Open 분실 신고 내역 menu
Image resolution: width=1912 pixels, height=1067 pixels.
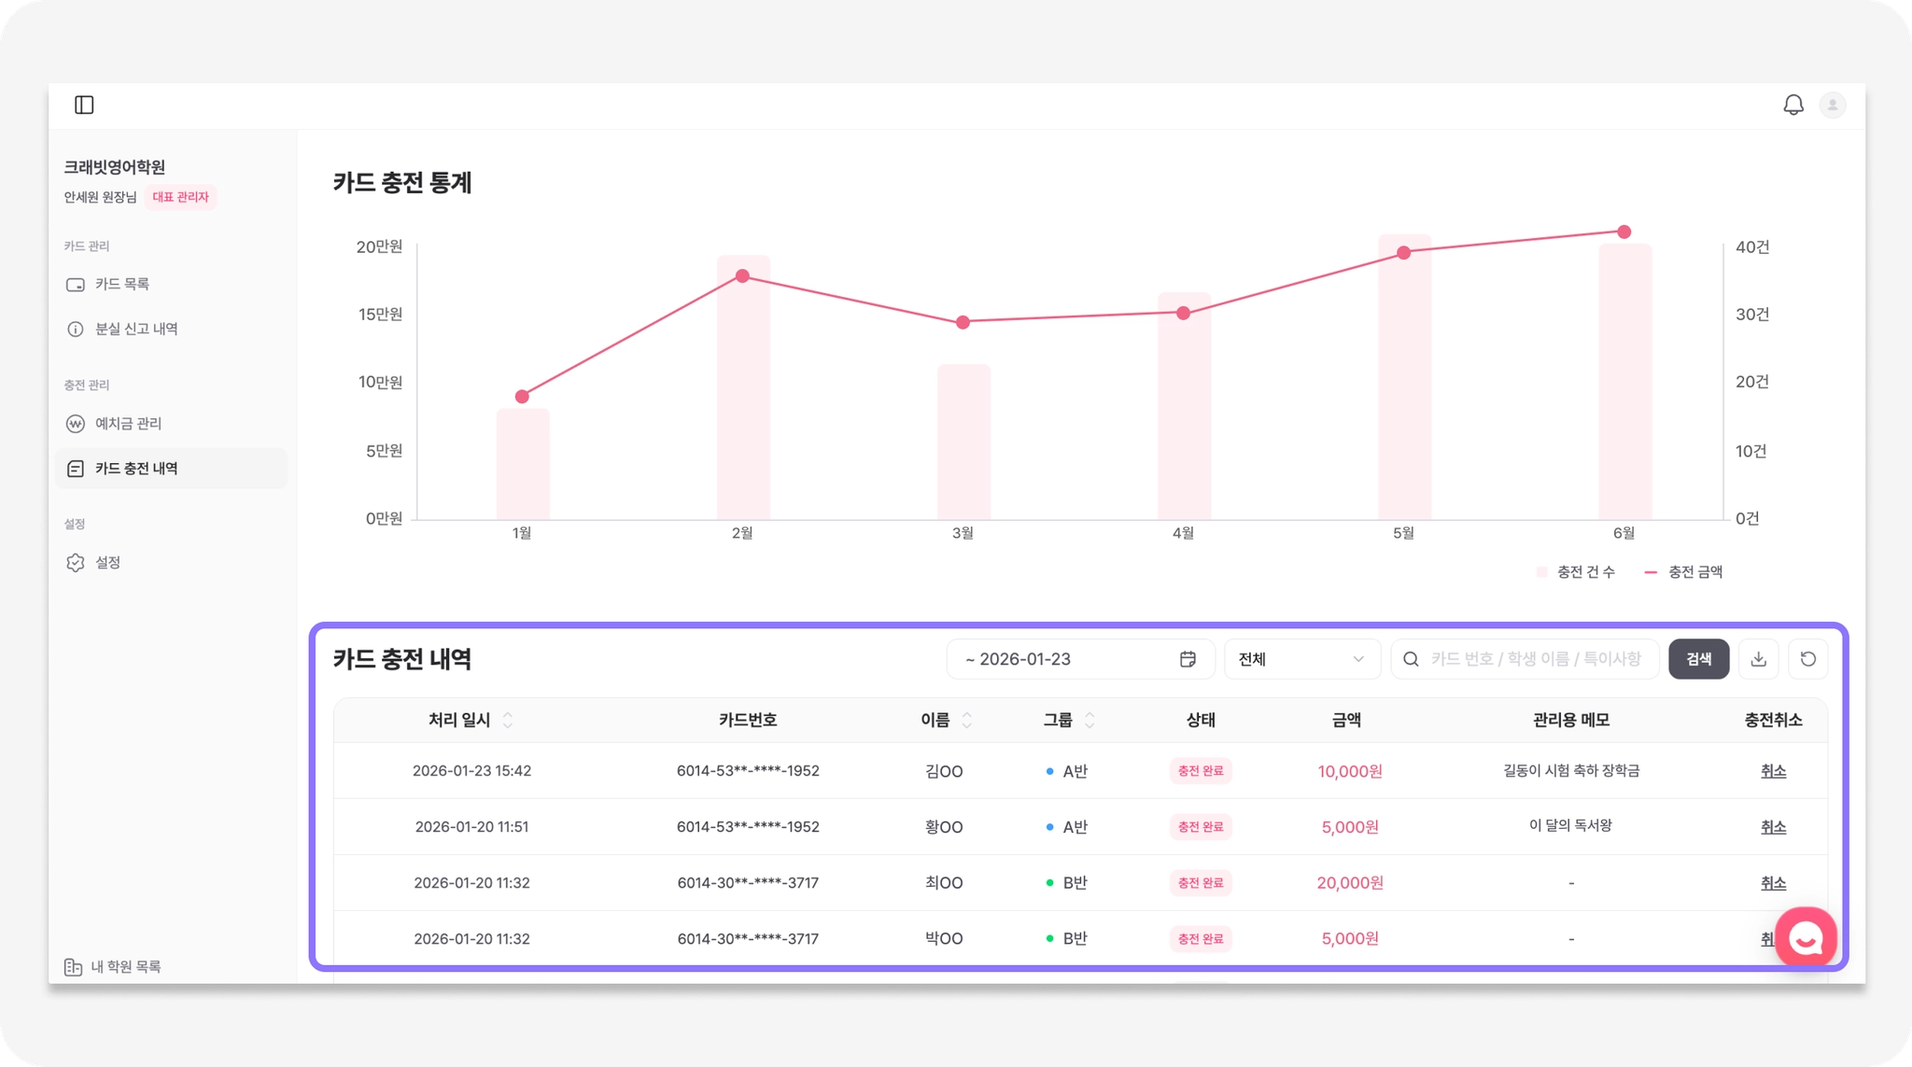coord(135,329)
